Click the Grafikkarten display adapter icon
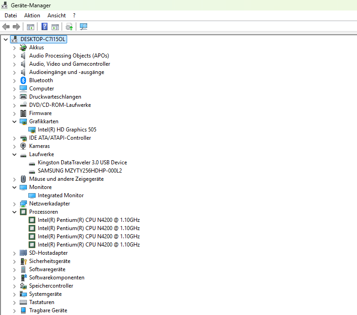357x315 pixels. (x=23, y=121)
